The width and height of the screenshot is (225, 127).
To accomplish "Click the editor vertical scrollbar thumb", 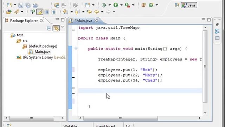I will pyautogui.click(x=205, y=66).
